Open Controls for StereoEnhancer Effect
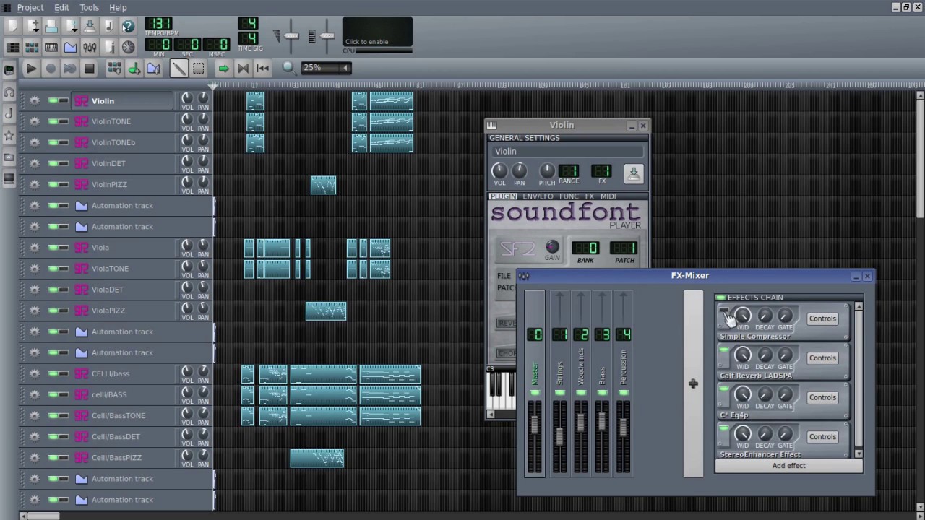925x520 pixels. pos(822,437)
